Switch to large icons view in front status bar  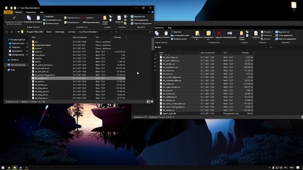pos(151,102)
